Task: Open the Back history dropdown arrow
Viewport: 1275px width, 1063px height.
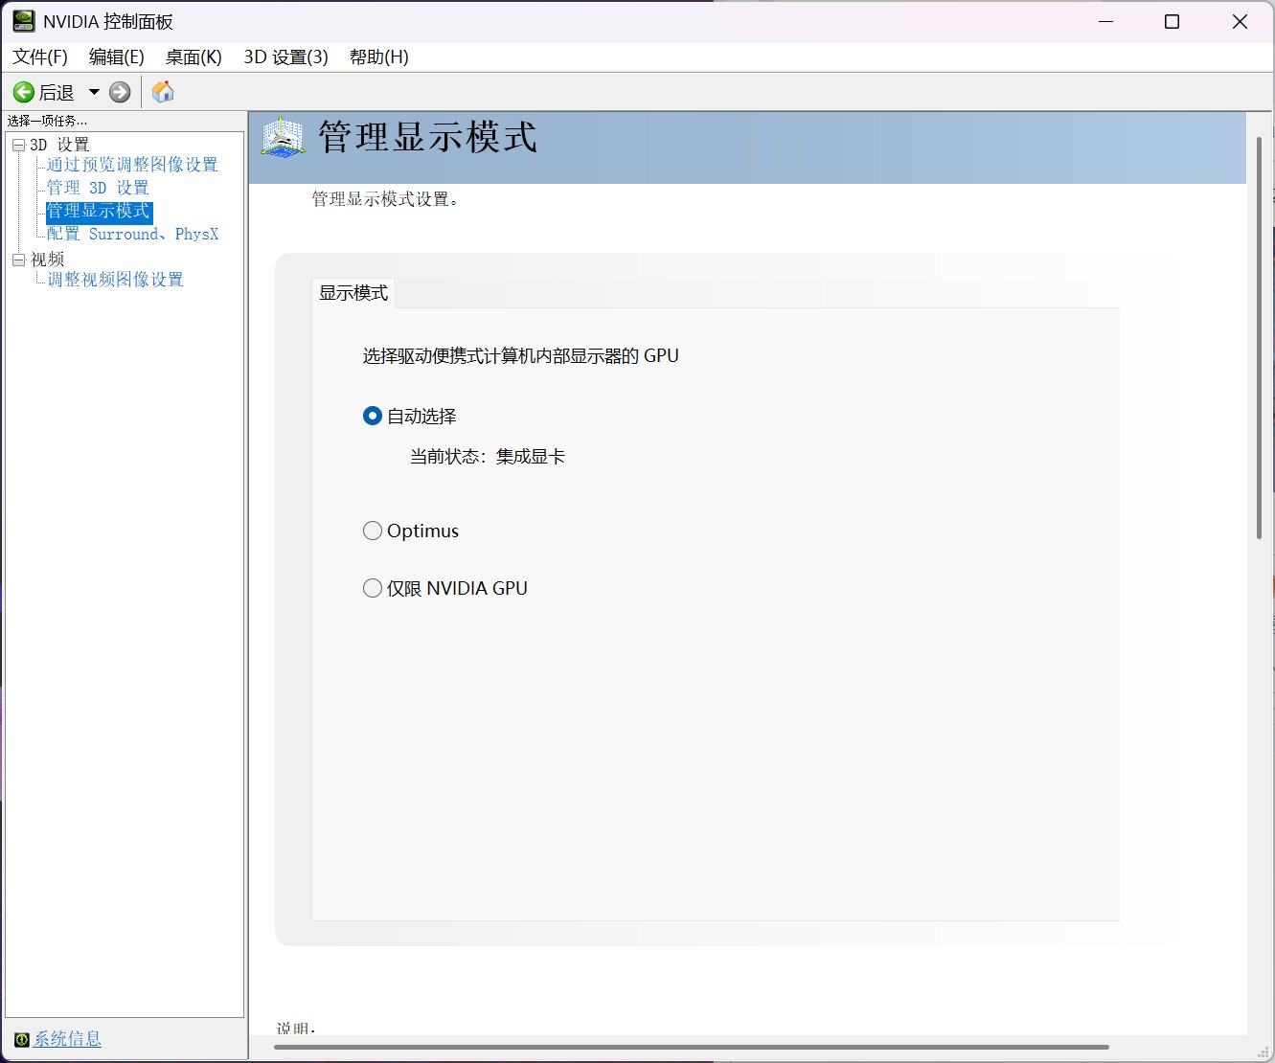Action: tap(94, 92)
